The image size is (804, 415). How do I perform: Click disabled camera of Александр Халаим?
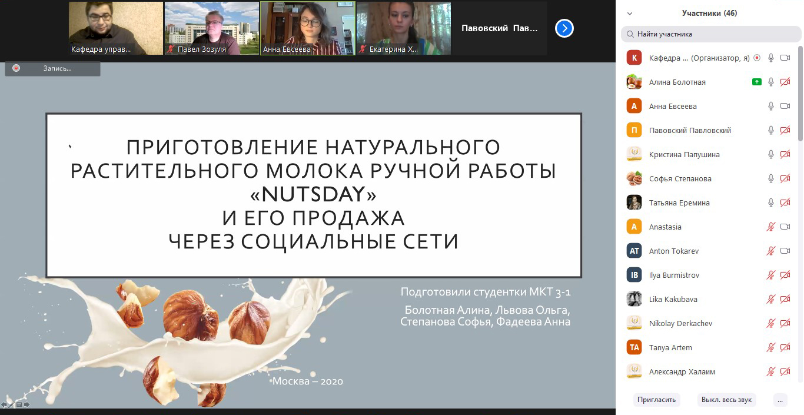coord(785,371)
